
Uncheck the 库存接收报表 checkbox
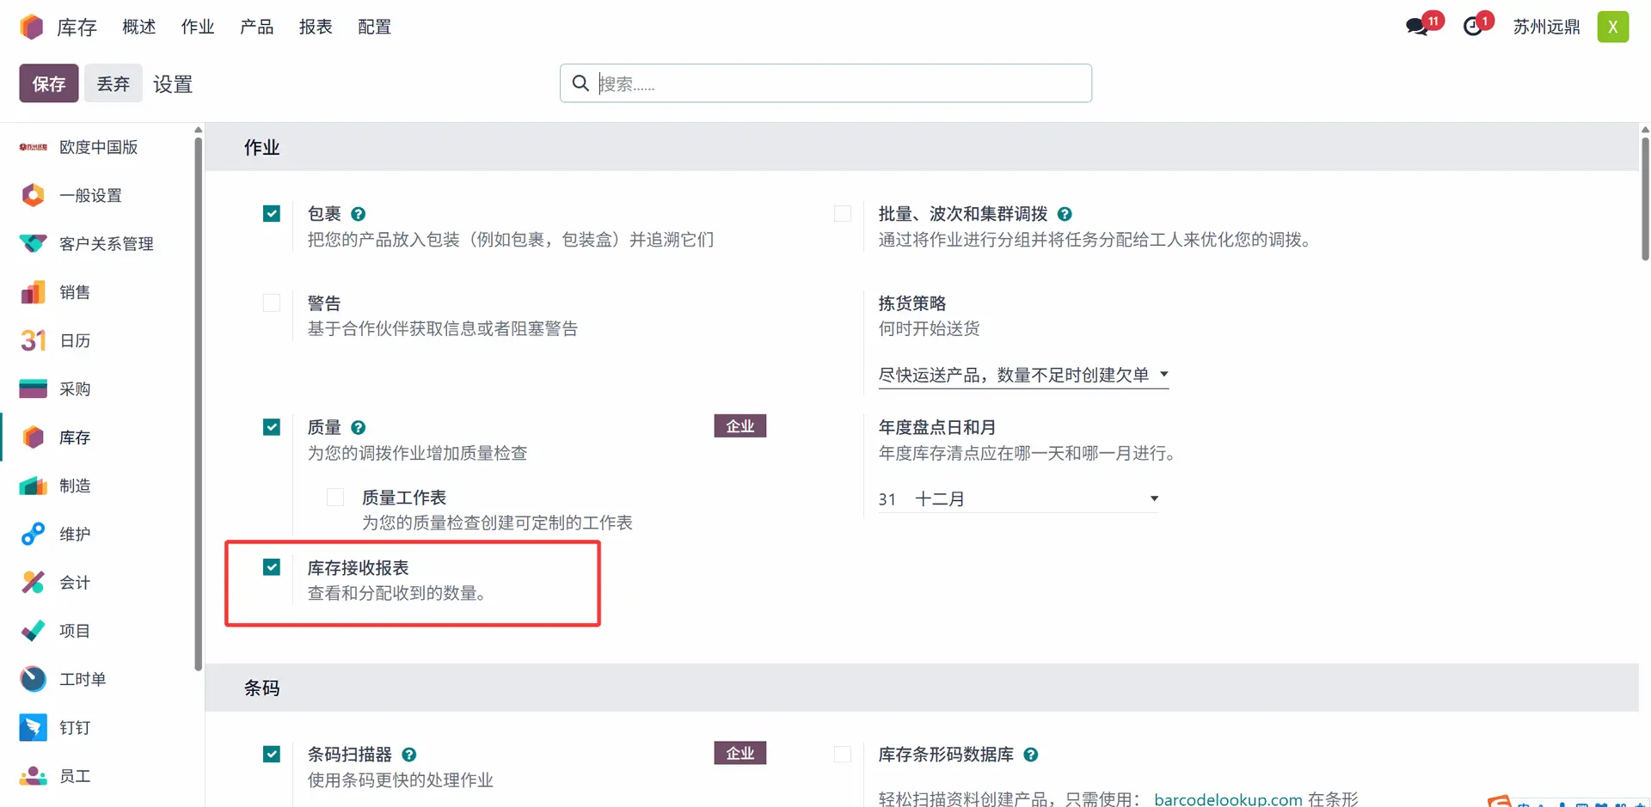272,567
